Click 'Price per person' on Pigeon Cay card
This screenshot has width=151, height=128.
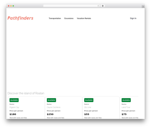16,111
